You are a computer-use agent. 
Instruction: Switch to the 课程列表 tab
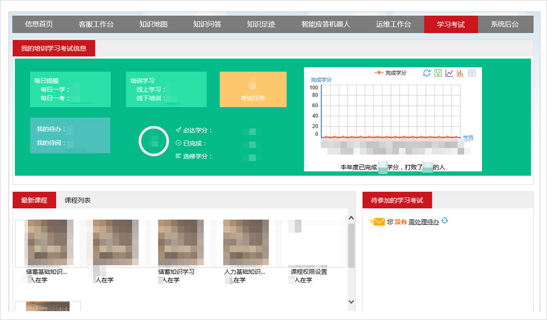click(x=77, y=200)
